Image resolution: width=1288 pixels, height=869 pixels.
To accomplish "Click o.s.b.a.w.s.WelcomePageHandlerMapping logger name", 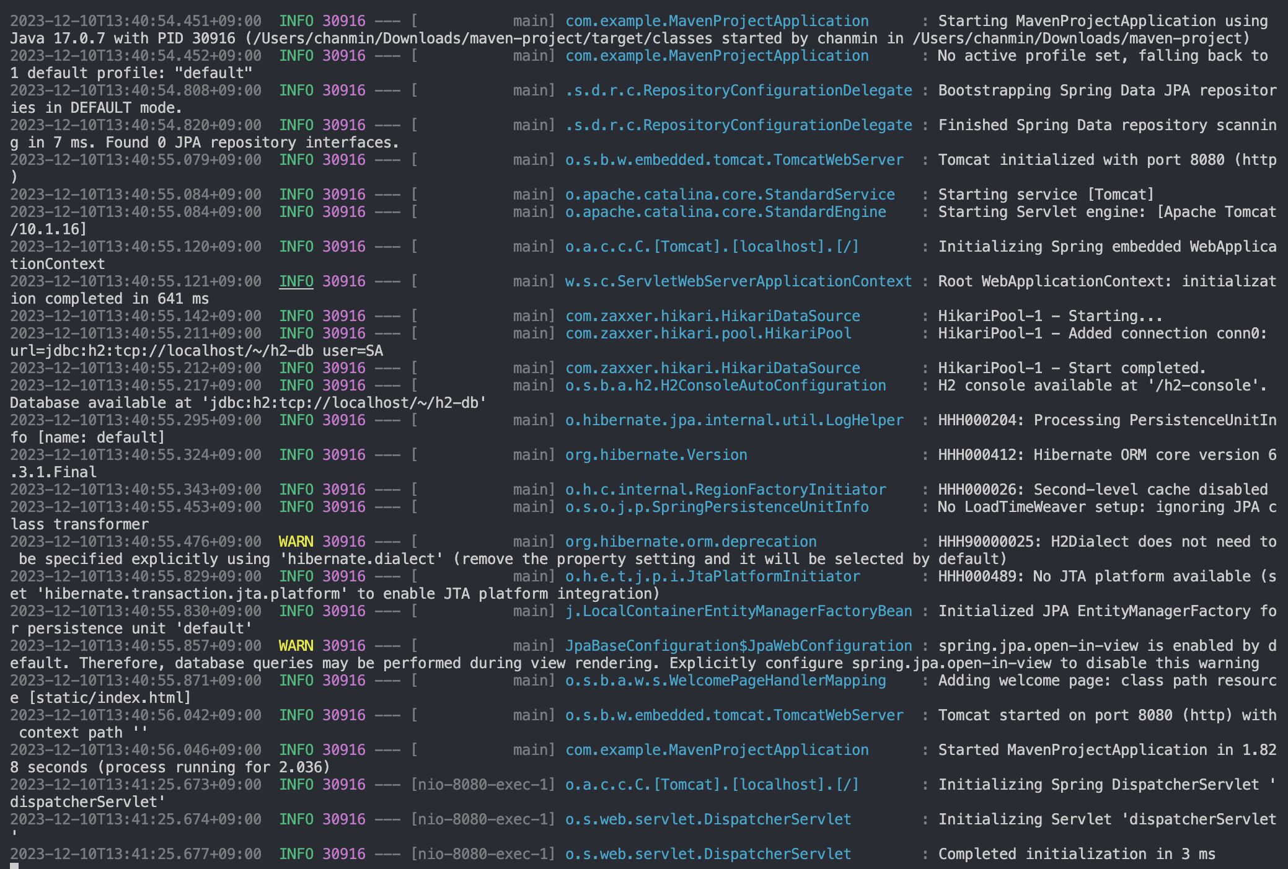I will click(x=725, y=681).
